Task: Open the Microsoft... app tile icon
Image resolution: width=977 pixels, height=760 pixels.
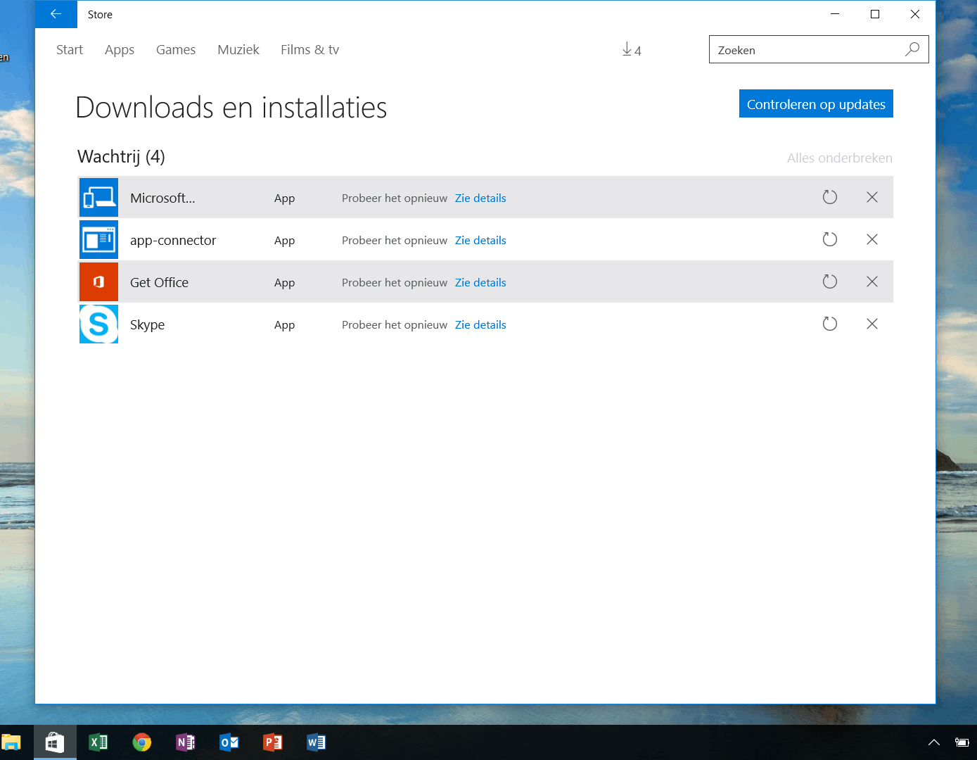Action: (x=98, y=197)
